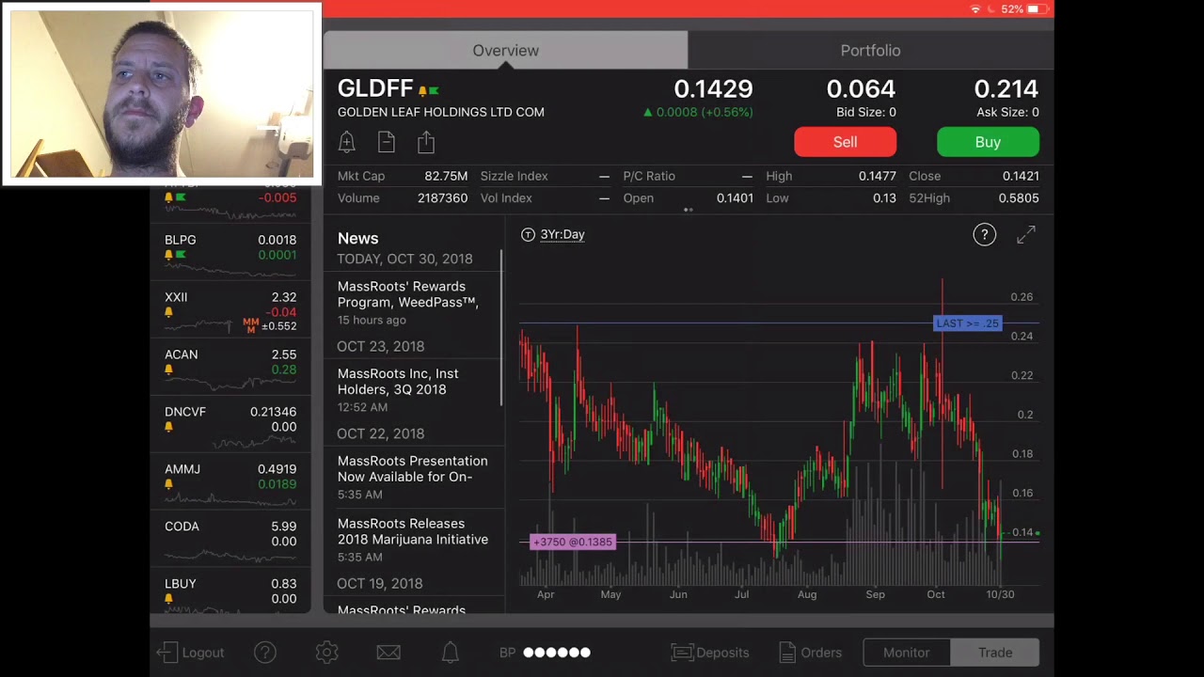Tap the alert bell under XXII
Image resolution: width=1204 pixels, height=677 pixels.
(x=168, y=312)
